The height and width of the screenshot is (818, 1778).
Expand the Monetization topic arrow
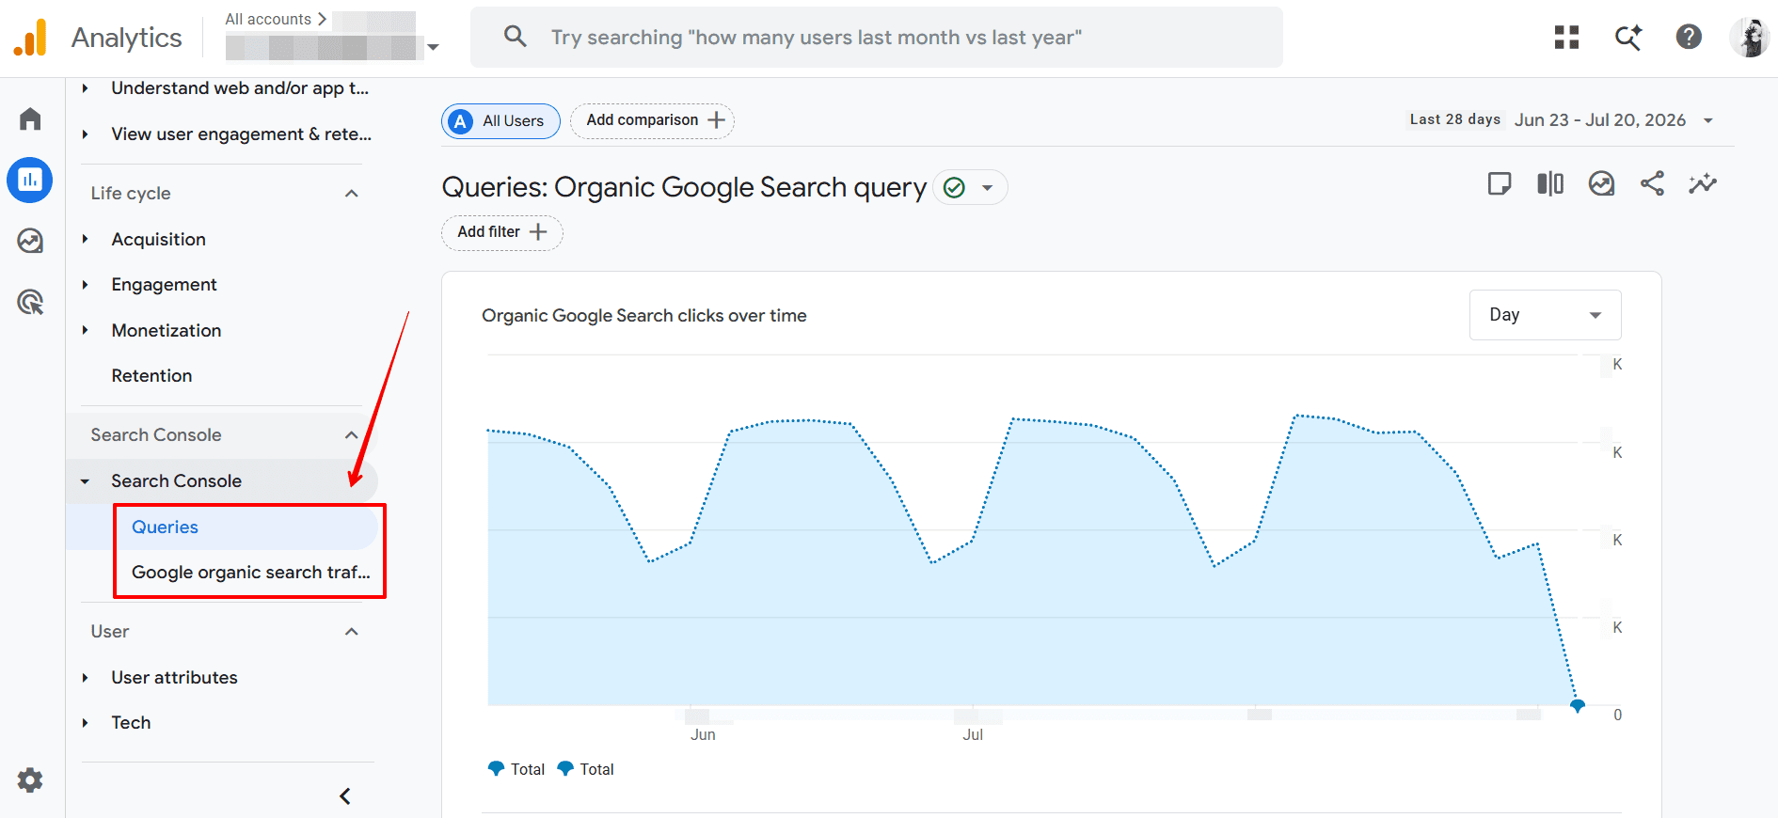click(x=85, y=331)
